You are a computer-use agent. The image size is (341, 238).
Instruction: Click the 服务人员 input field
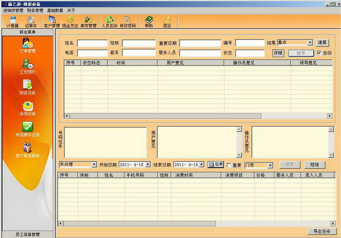tap(200, 53)
